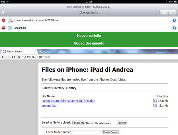Tap the refresh button in Documents header
The height and width of the screenshot is (135, 178).
pyautogui.click(x=173, y=13)
